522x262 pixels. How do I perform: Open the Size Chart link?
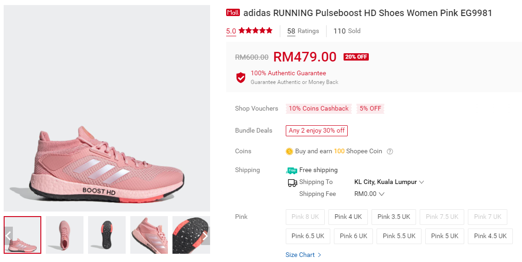303,255
